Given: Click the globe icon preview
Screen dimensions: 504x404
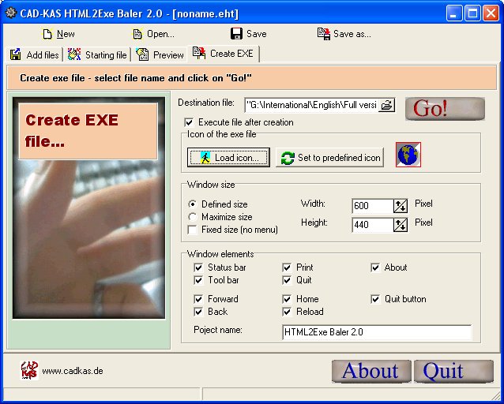Looking at the screenshot, I should [408, 155].
